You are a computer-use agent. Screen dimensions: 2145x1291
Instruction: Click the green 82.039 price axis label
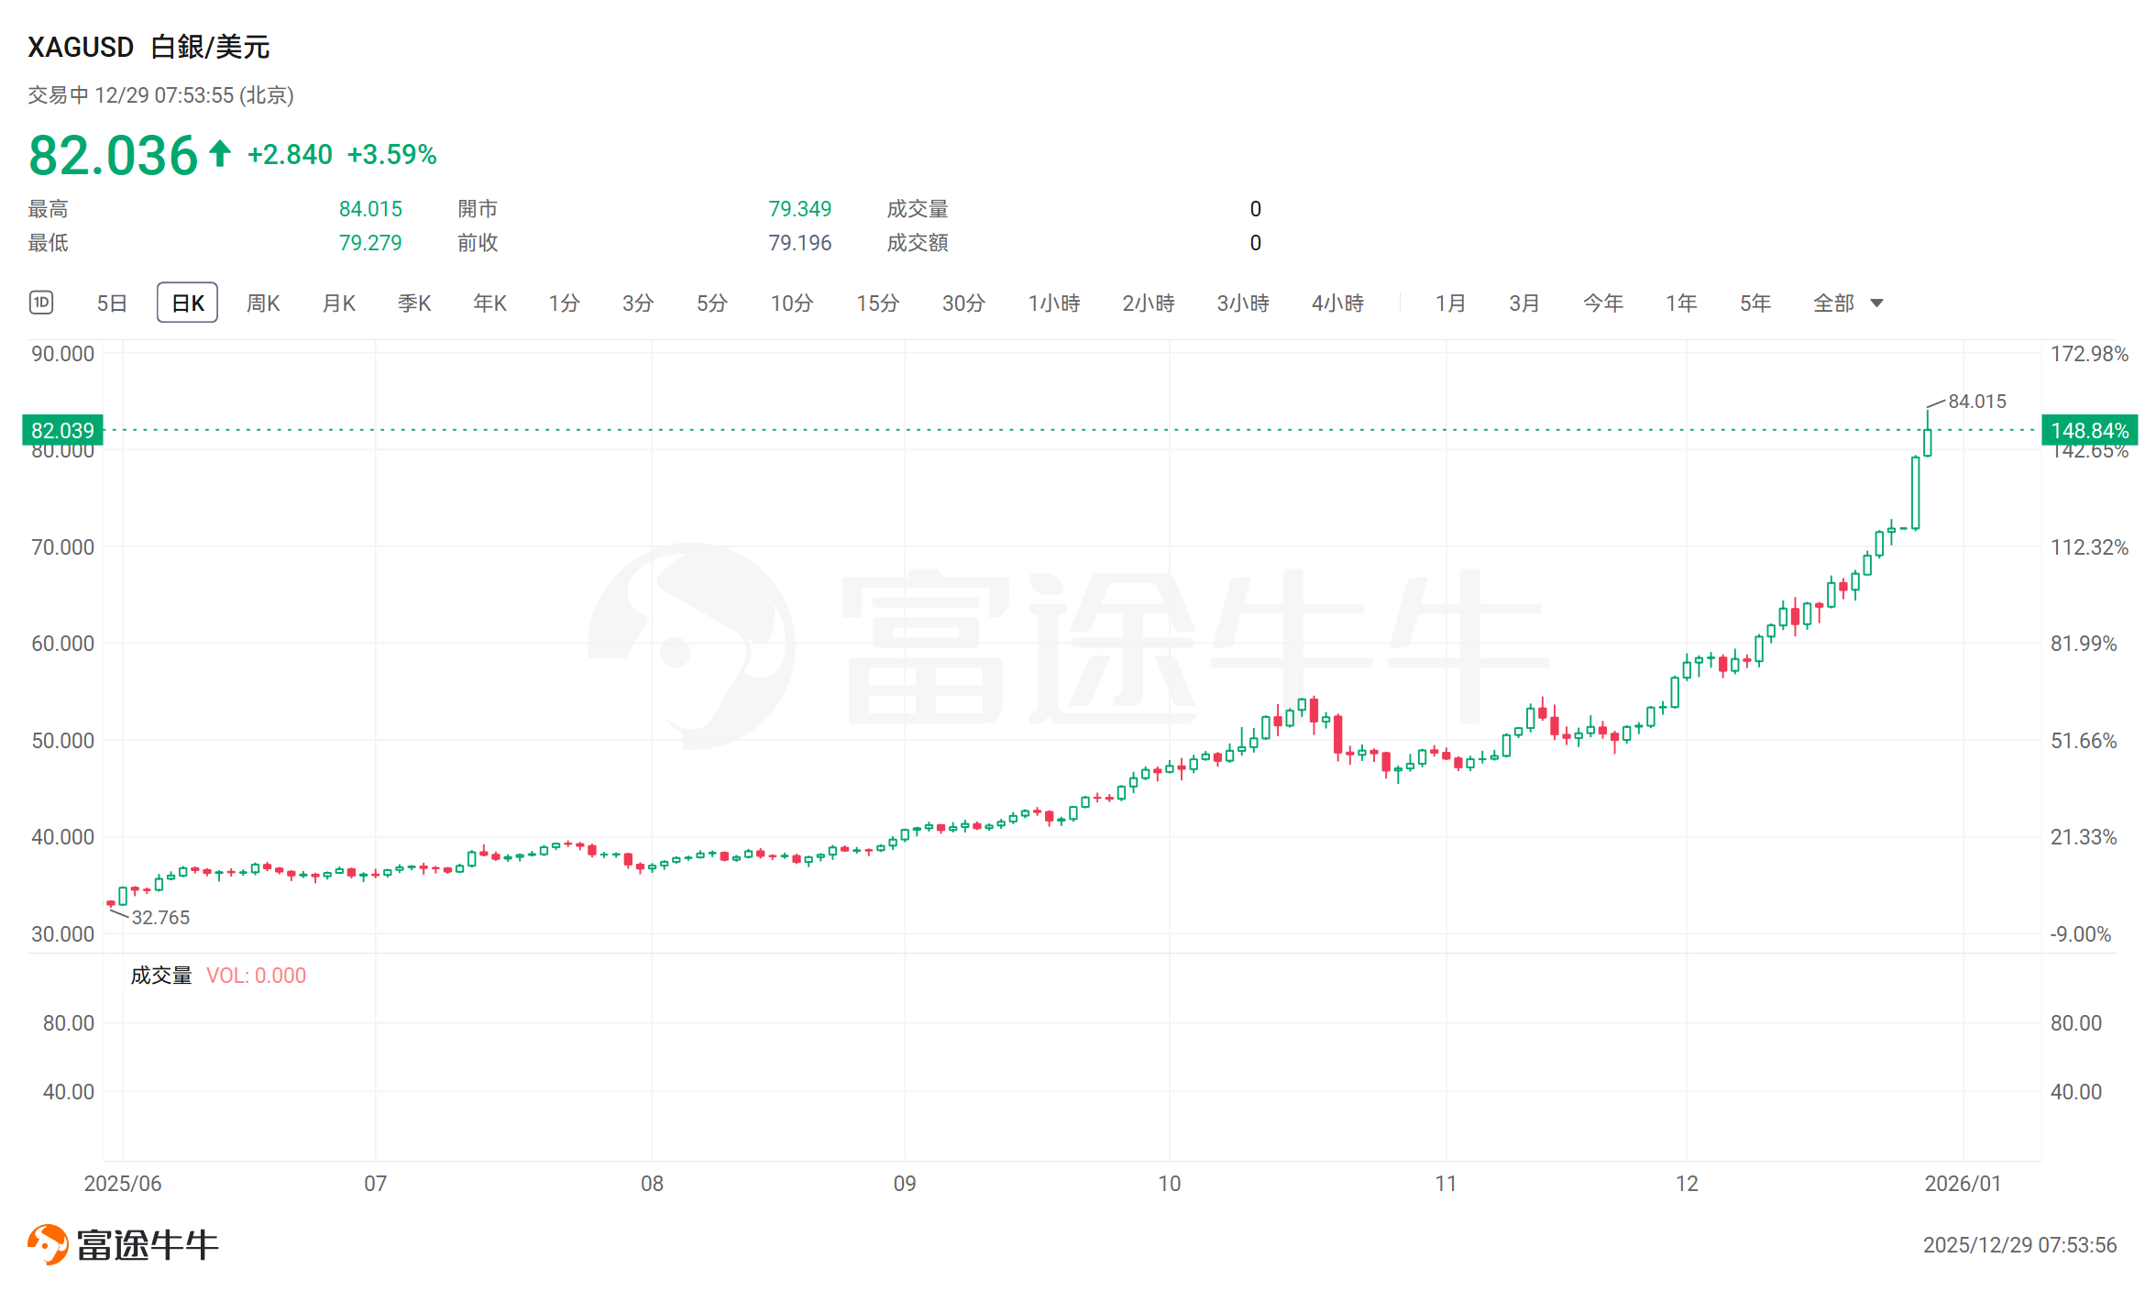coord(62,430)
